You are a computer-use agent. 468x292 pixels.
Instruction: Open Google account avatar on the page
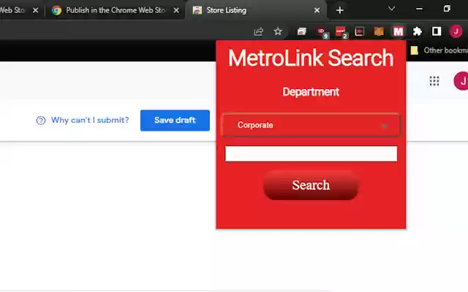click(x=461, y=81)
